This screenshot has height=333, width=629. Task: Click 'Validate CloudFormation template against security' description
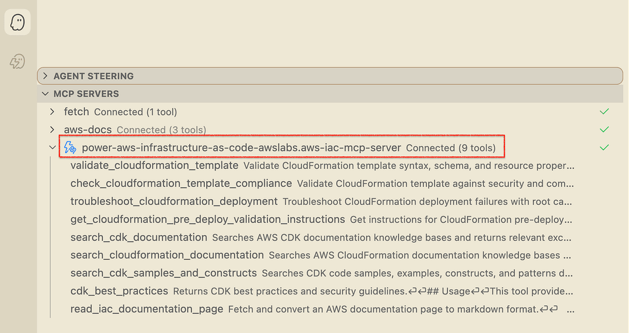[435, 184]
